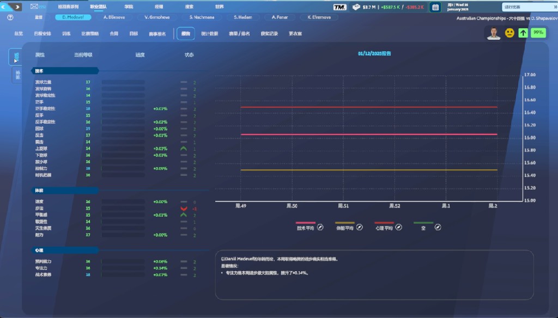Select player tab A. Bilesova

point(114,17)
